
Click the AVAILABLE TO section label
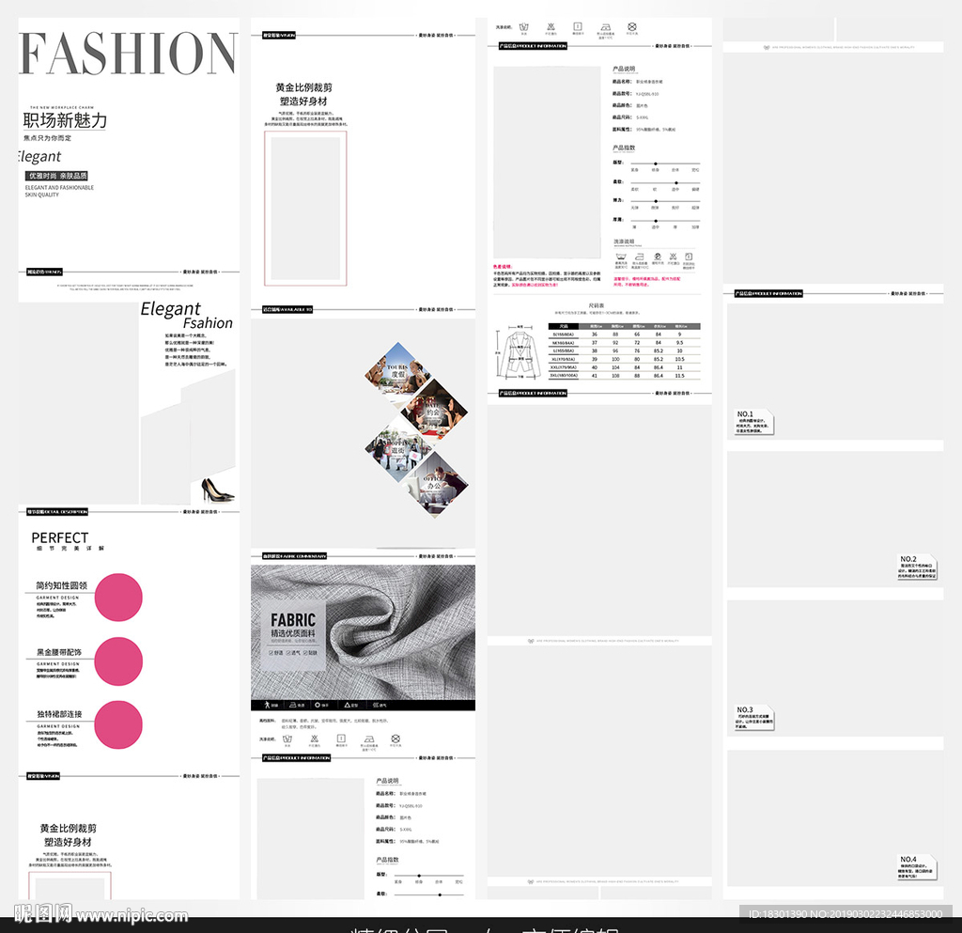pos(287,309)
